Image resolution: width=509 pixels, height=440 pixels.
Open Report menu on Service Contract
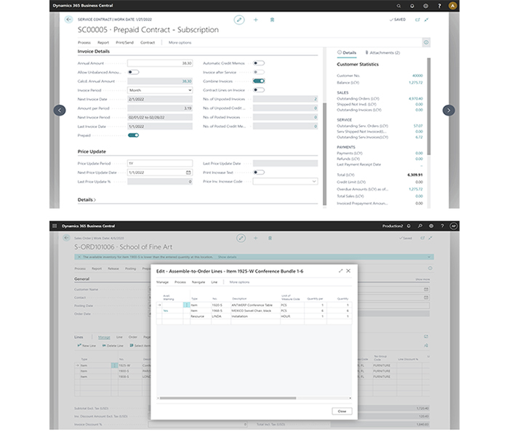click(x=103, y=42)
